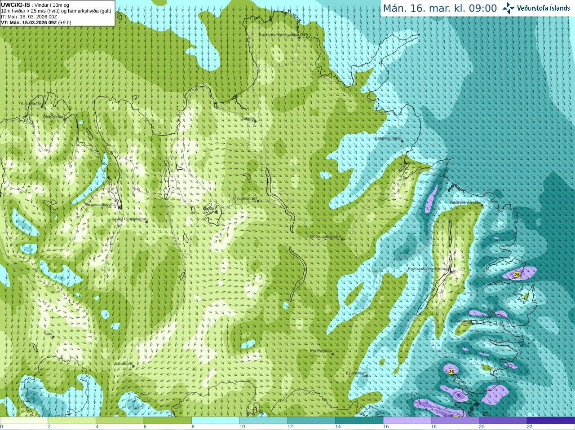Click the Veðurstofa Íslands logo text
The width and height of the screenshot is (575, 430).
(x=543, y=8)
